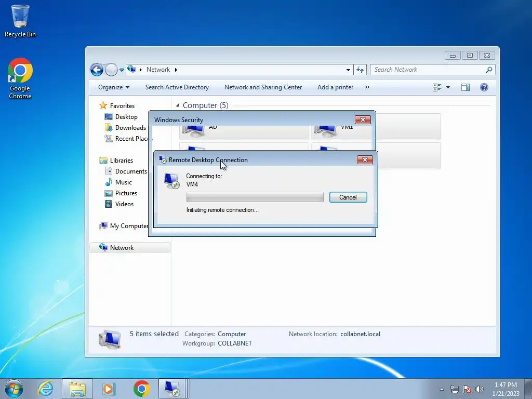
Task: Open the recent pages dropdown arrow
Action: (x=122, y=70)
